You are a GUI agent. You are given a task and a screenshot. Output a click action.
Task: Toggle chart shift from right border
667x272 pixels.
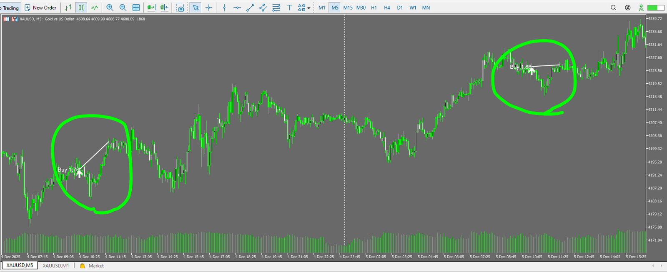point(165,7)
